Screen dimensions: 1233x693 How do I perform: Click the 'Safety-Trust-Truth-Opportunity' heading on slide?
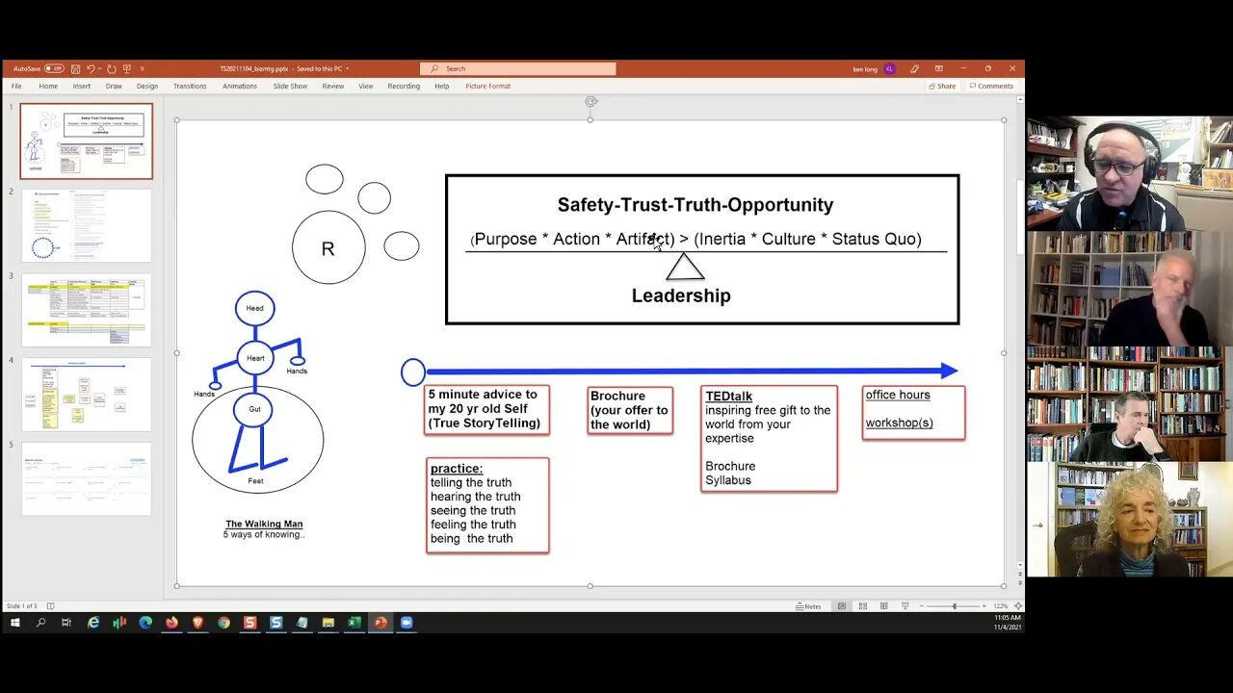coord(695,205)
